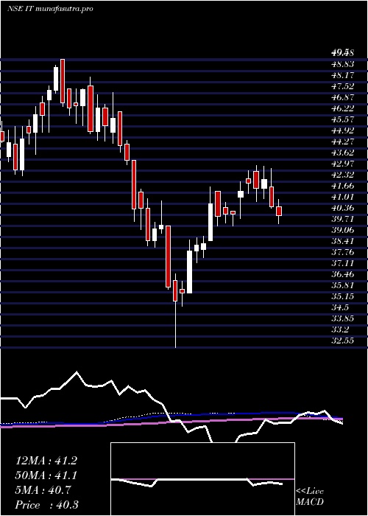Image resolution: width=368 pixels, height=516 pixels.
Task: Click the 44.92 price axis label
Action: pos(342,130)
